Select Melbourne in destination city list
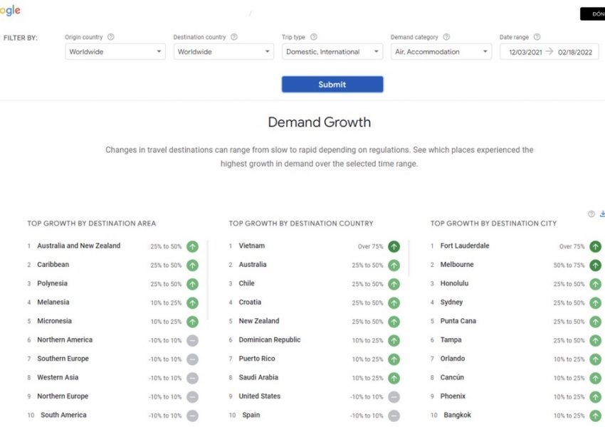 457,265
